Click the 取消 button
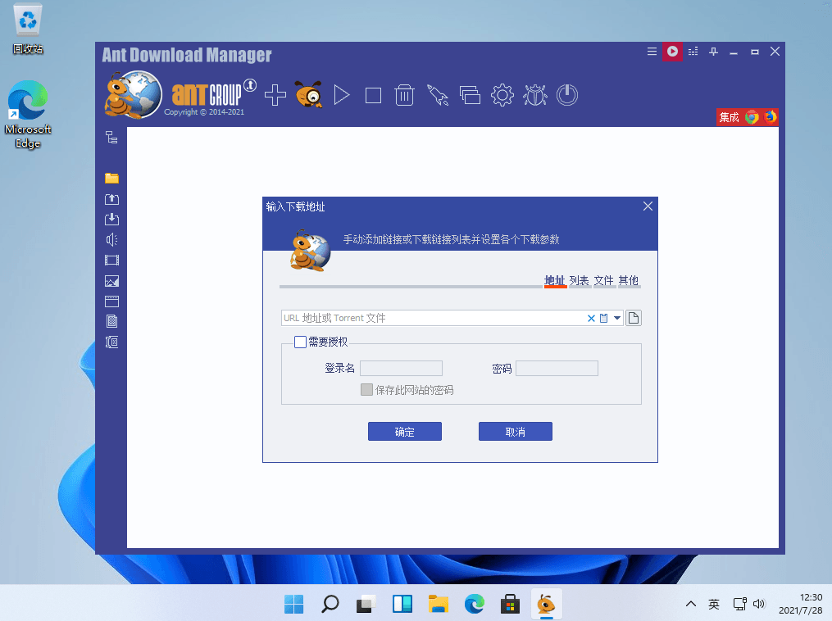Viewport: 832px width, 621px height. 515,432
